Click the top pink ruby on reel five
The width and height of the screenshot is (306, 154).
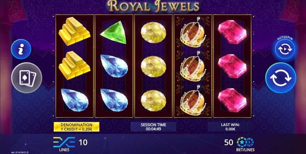pos(232,32)
